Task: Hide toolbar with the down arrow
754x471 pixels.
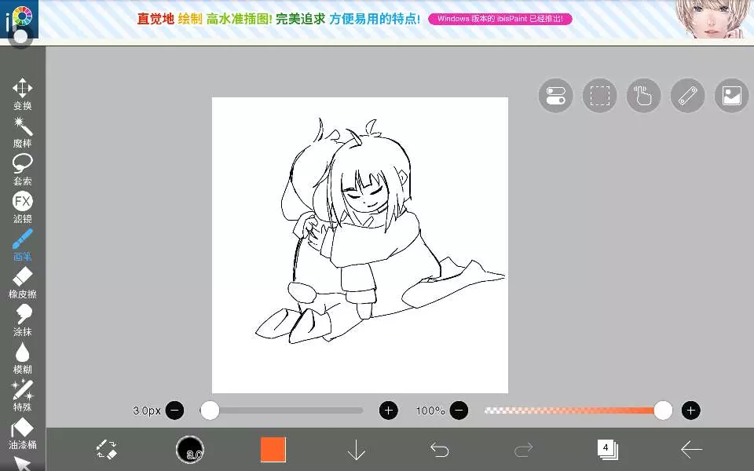Action: pos(357,451)
